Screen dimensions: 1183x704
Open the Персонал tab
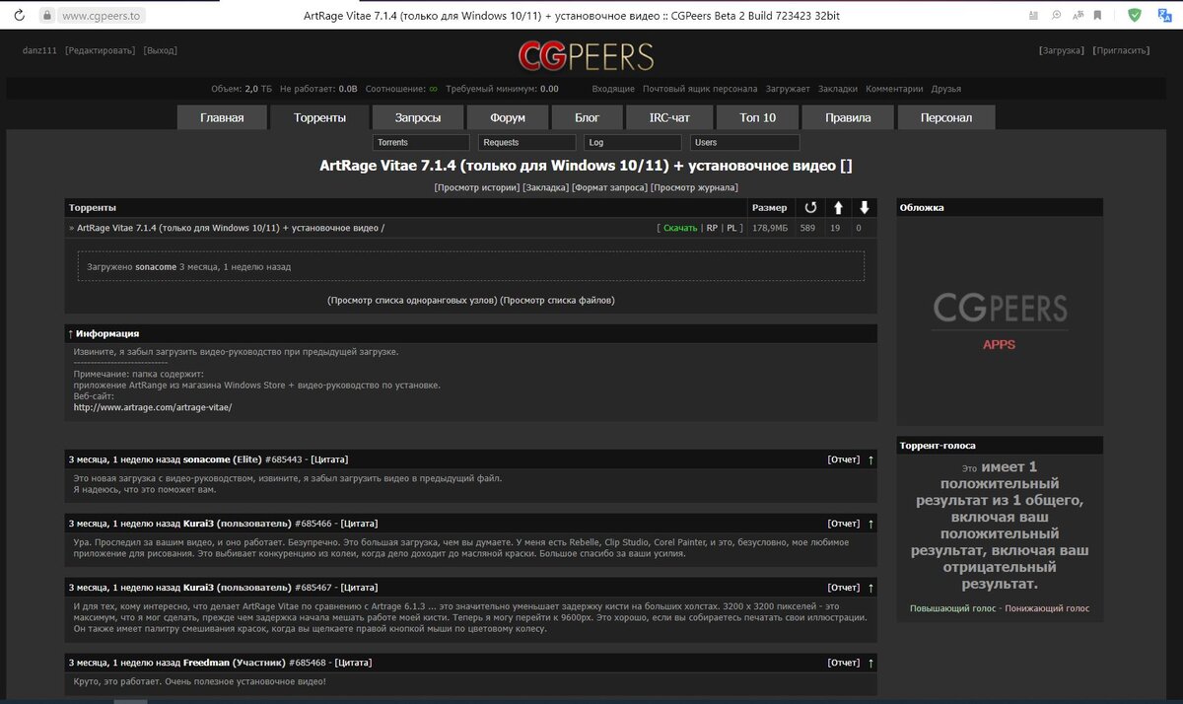(x=946, y=117)
